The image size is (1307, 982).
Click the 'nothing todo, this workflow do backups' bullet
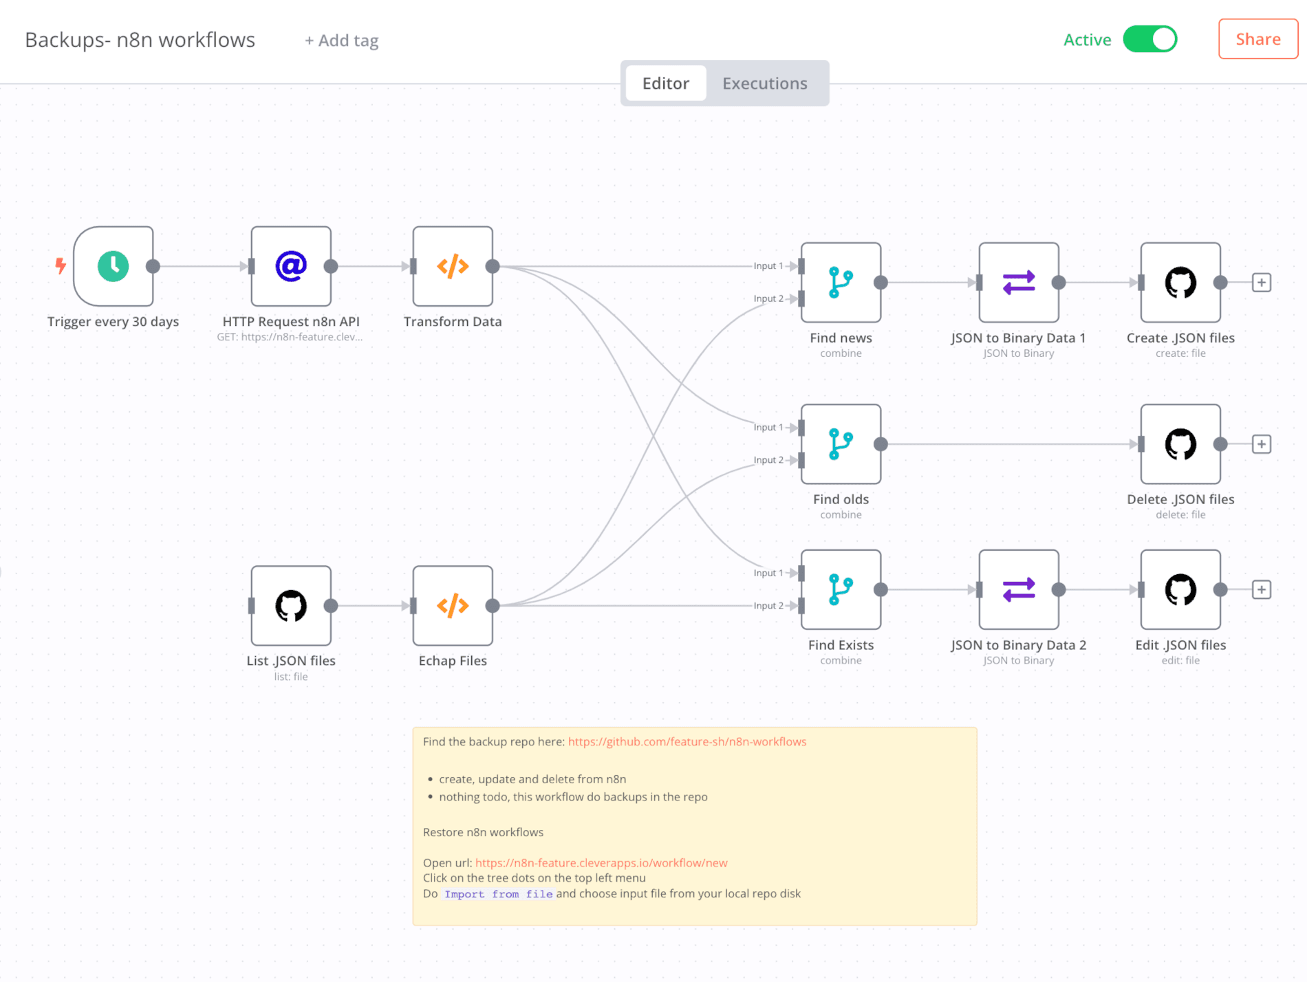pyautogui.click(x=573, y=797)
